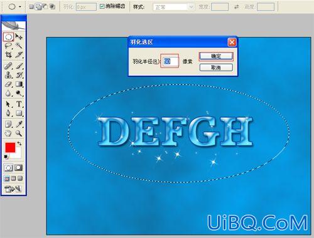Click the 宽度 width field
The height and width of the screenshot is (238, 314).
point(220,7)
